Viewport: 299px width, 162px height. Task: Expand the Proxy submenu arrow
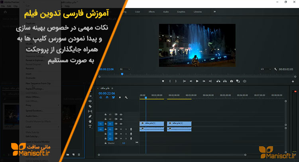coord(58,105)
